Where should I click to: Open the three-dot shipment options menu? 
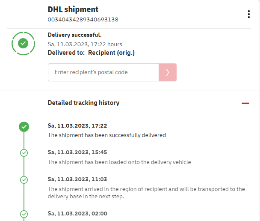point(248,14)
